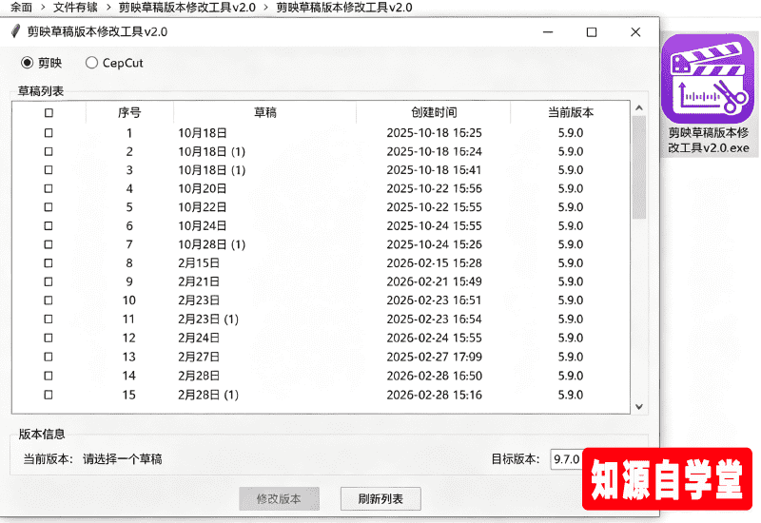761x523 pixels.
Task: Enable the checkbox beside draft 2月24日
Action: click(49, 338)
